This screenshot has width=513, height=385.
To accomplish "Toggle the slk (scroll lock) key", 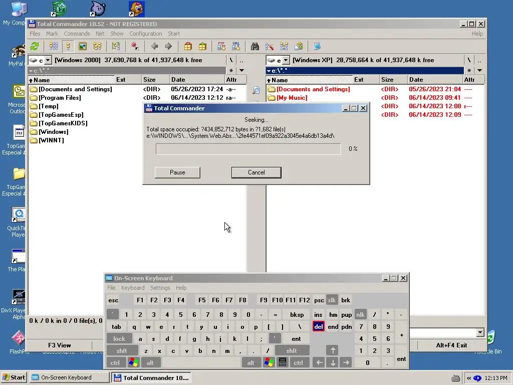I will (x=332, y=300).
